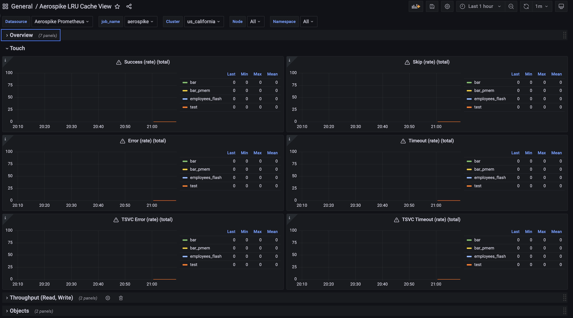The height and width of the screenshot is (318, 573).
Task: Toggle bar_pmem series in Timeout (rate) legend
Action: click(x=484, y=169)
